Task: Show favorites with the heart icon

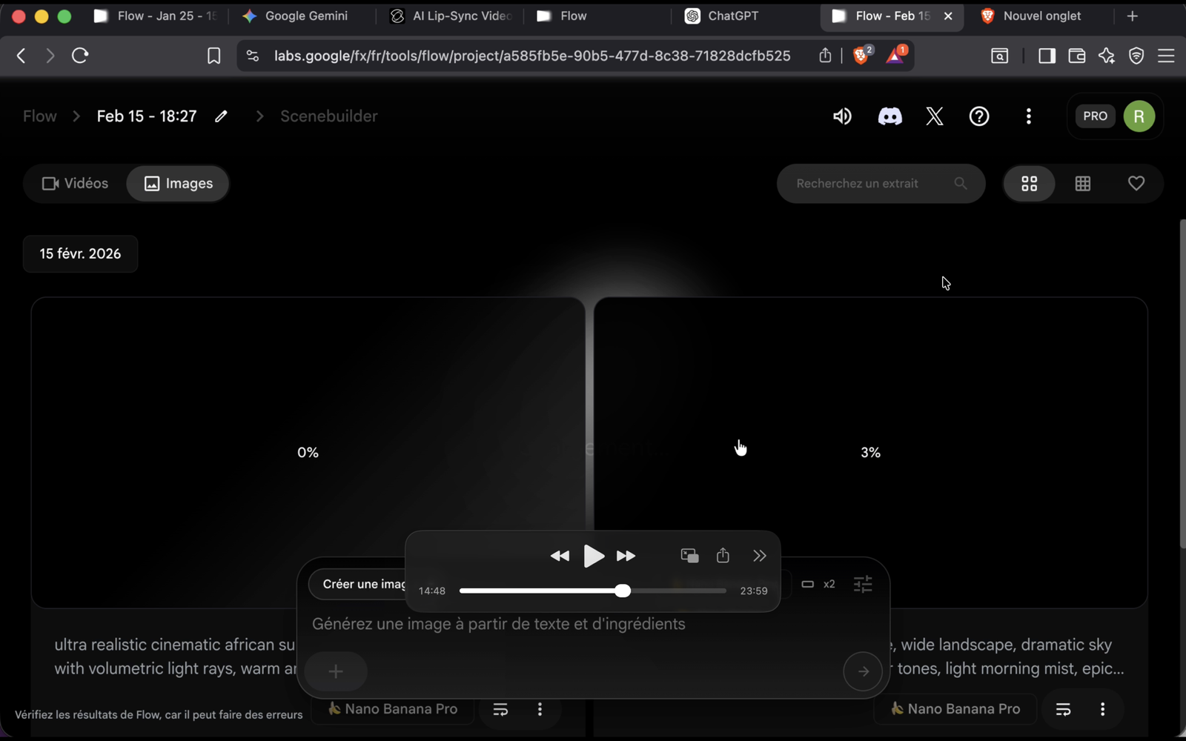Action: click(1136, 183)
